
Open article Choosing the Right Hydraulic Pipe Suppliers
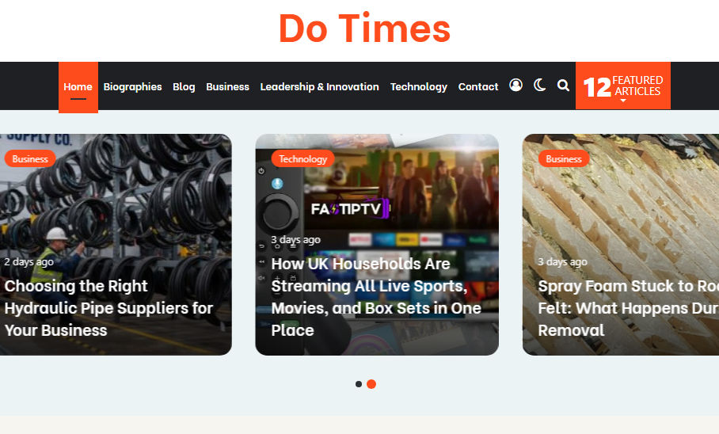click(108, 308)
